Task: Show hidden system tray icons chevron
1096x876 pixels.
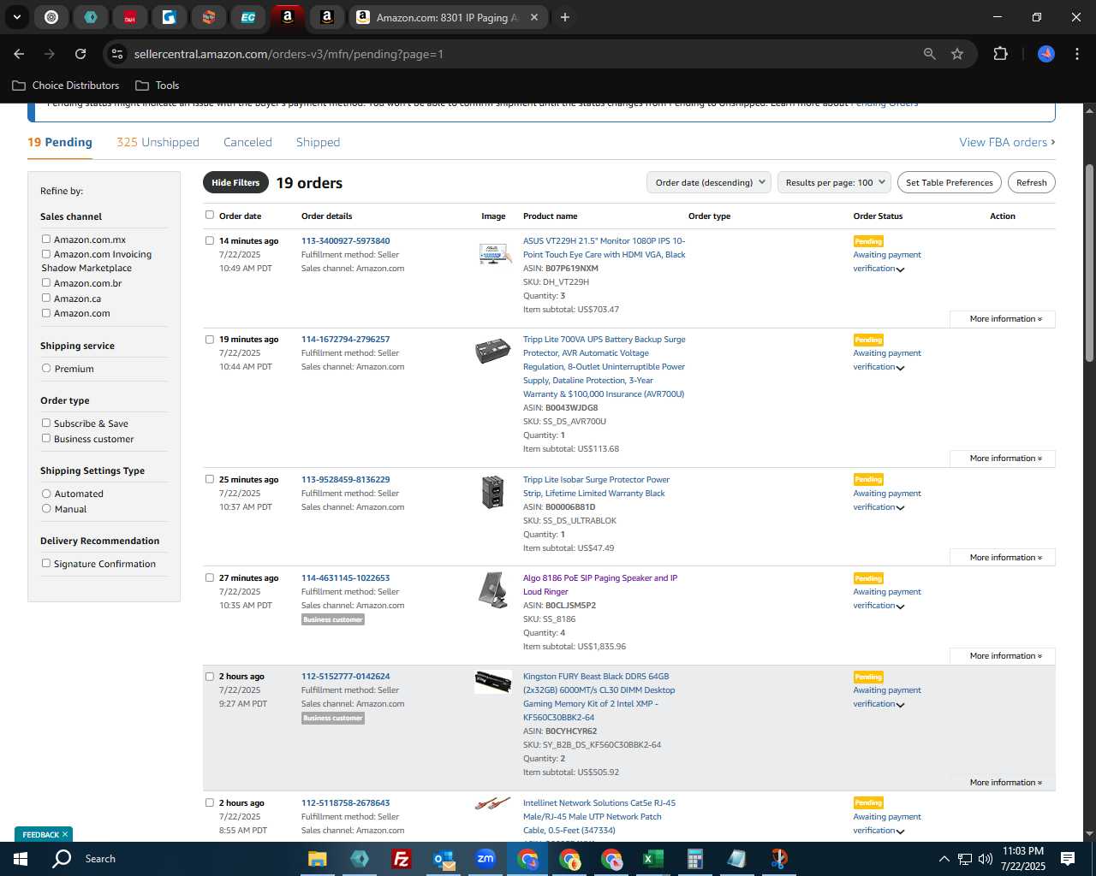Action: coord(944,859)
